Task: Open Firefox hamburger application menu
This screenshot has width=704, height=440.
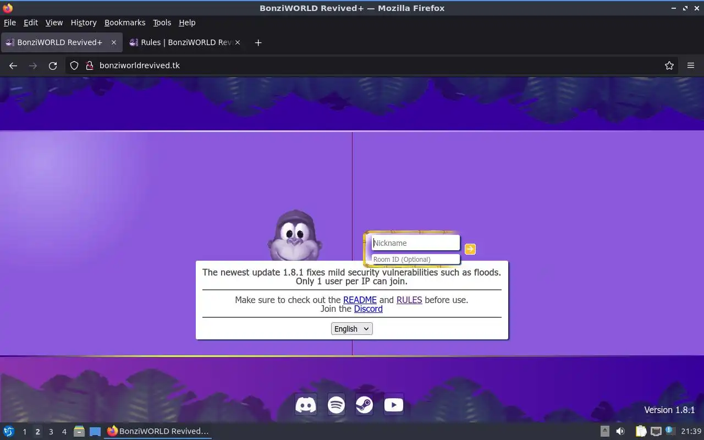Action: point(691,65)
